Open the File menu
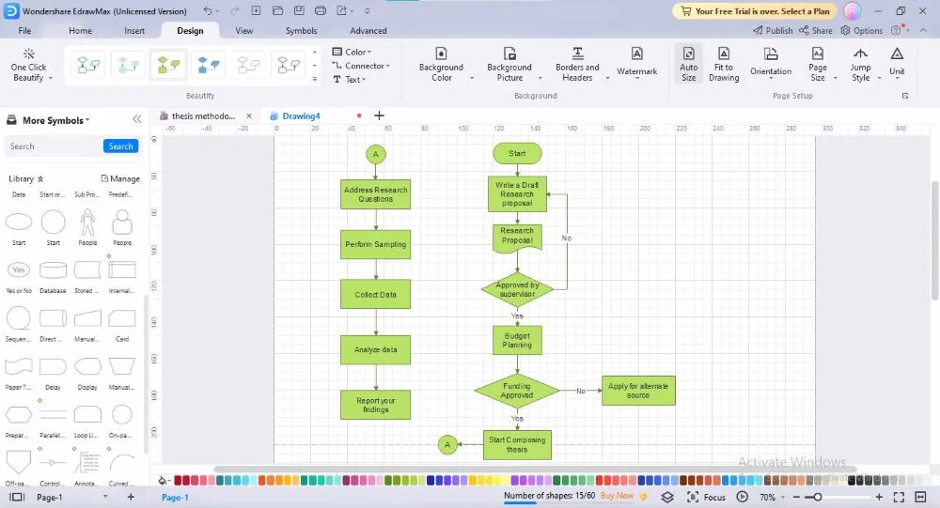Screen dimensions: 940x508 [x=24, y=31]
